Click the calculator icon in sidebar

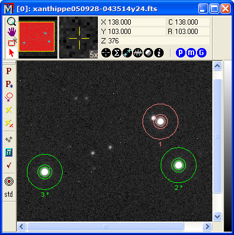tap(9, 152)
